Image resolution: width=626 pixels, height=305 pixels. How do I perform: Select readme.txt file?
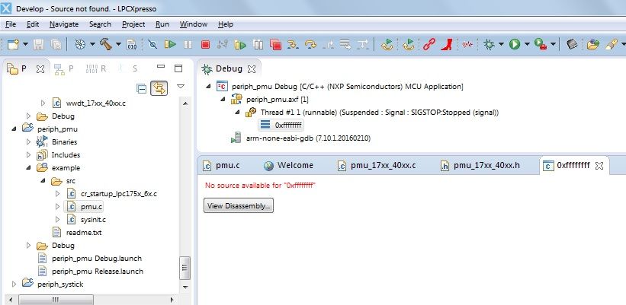[83, 232]
